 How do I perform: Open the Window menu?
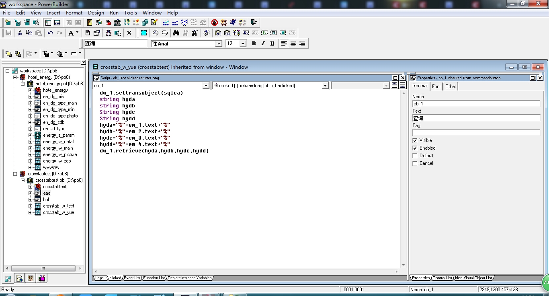[152, 12]
